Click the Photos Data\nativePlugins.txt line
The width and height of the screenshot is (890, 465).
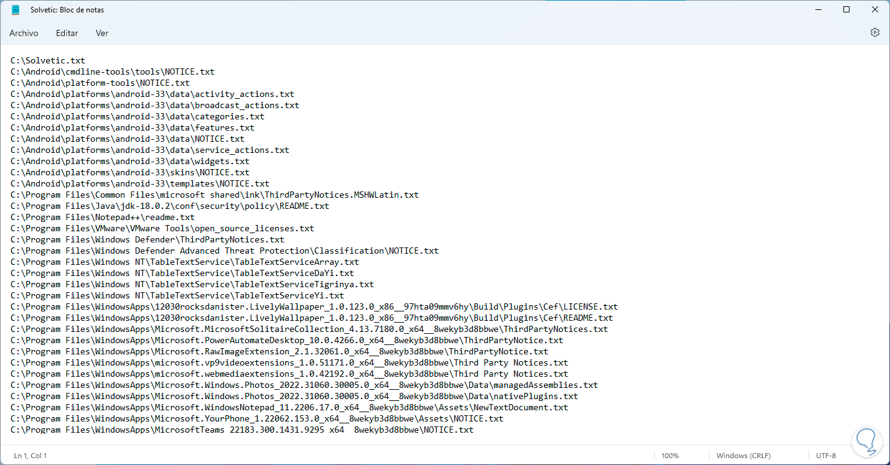[x=294, y=397]
